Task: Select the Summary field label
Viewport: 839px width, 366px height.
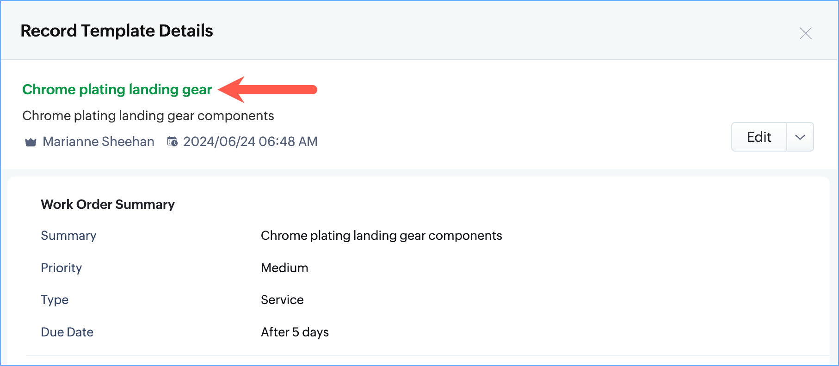Action: (68, 236)
